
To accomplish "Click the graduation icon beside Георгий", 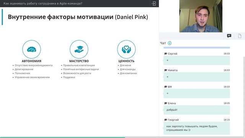I will (x=166, y=120).
